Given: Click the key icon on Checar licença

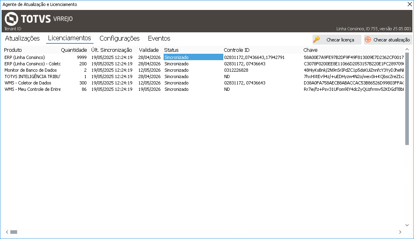Looking at the screenshot, I should (x=316, y=39).
